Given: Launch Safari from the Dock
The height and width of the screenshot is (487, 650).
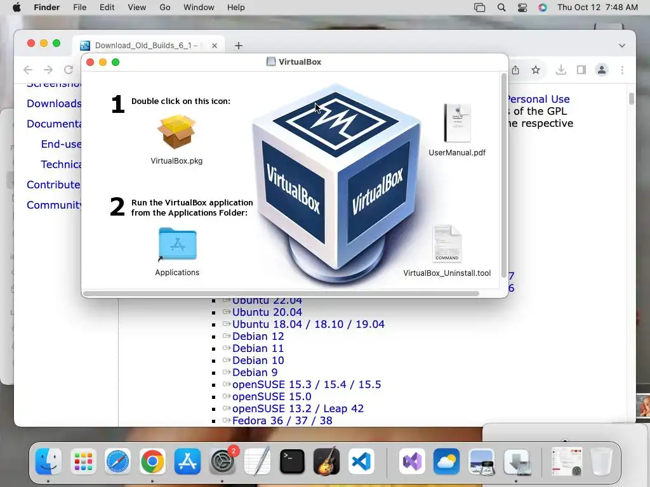Looking at the screenshot, I should [117, 461].
